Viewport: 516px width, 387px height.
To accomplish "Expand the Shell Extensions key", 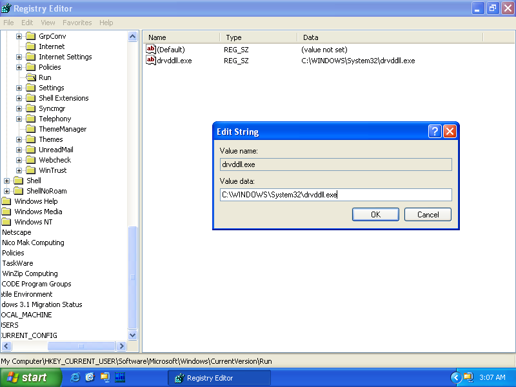I will (x=19, y=98).
